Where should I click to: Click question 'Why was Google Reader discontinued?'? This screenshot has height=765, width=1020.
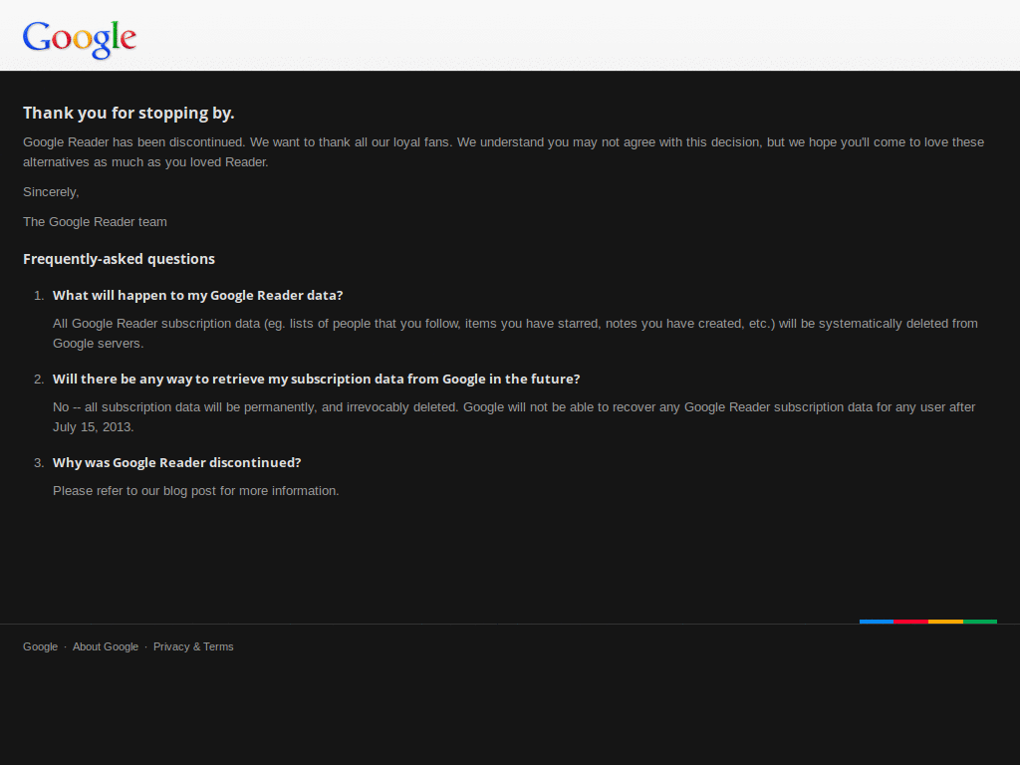177,462
